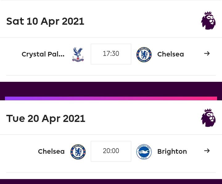Click the Chelsea home team name
Screen dimensions: 222x184
point(51,151)
